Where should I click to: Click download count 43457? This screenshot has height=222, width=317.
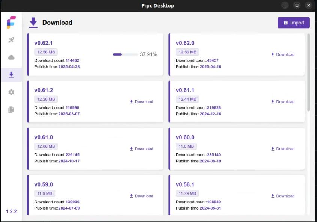[213, 60]
